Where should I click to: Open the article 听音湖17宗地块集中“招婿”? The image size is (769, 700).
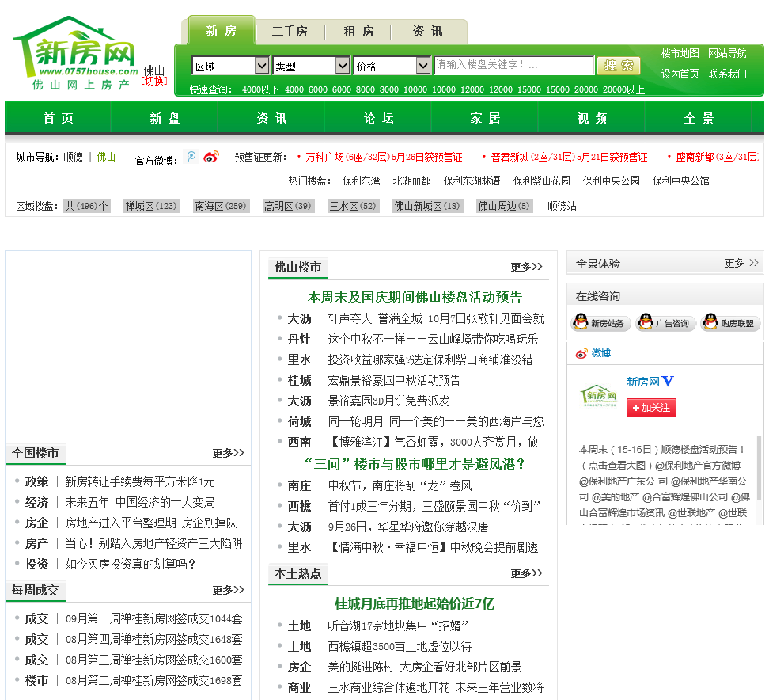tap(398, 626)
